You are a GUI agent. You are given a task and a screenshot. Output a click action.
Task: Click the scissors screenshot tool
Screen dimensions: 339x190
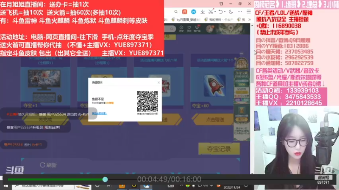pos(211,12)
